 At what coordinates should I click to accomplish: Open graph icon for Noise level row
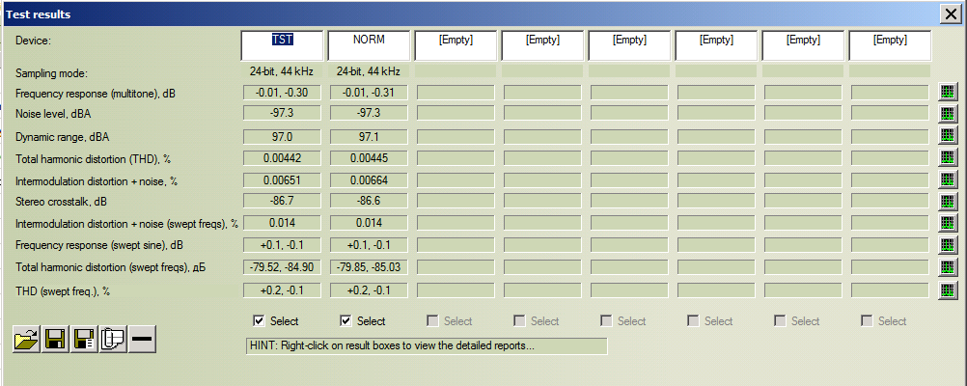click(x=948, y=113)
